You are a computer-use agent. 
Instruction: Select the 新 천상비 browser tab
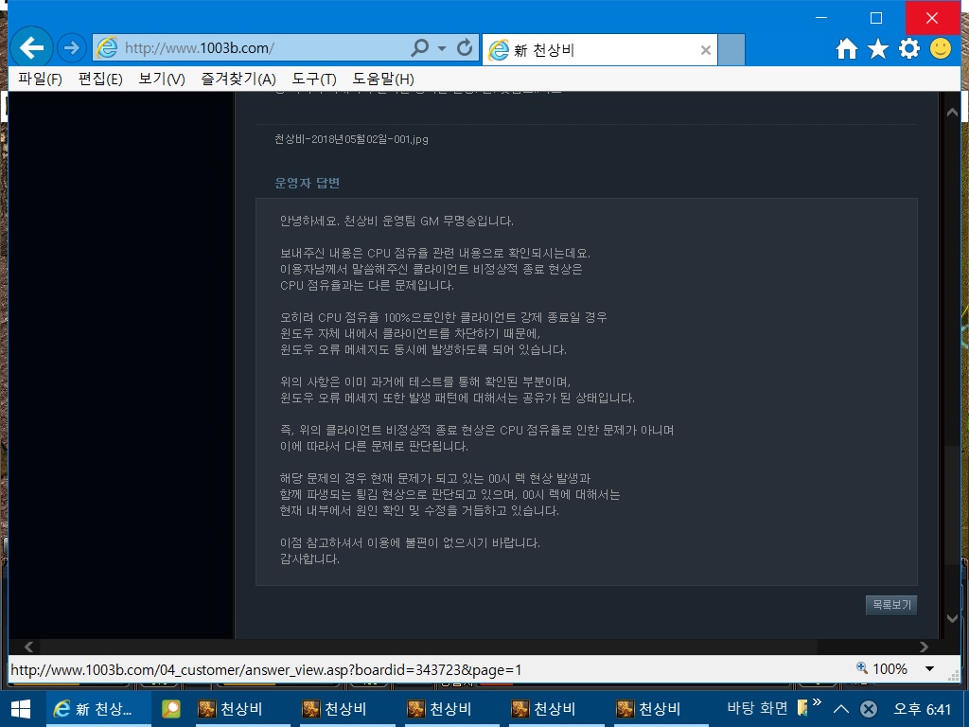[x=599, y=49]
